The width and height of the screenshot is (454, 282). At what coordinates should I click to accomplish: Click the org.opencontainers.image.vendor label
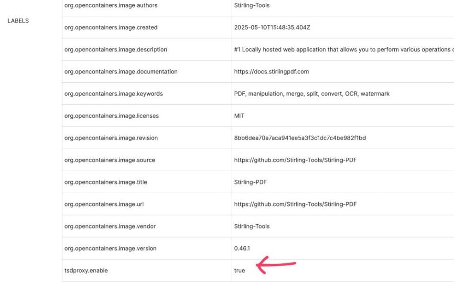[x=110, y=226]
